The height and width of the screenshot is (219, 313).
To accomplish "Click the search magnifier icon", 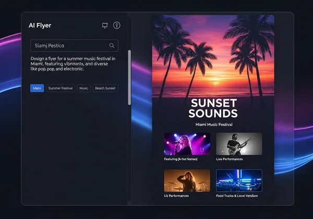I will tap(112, 45).
